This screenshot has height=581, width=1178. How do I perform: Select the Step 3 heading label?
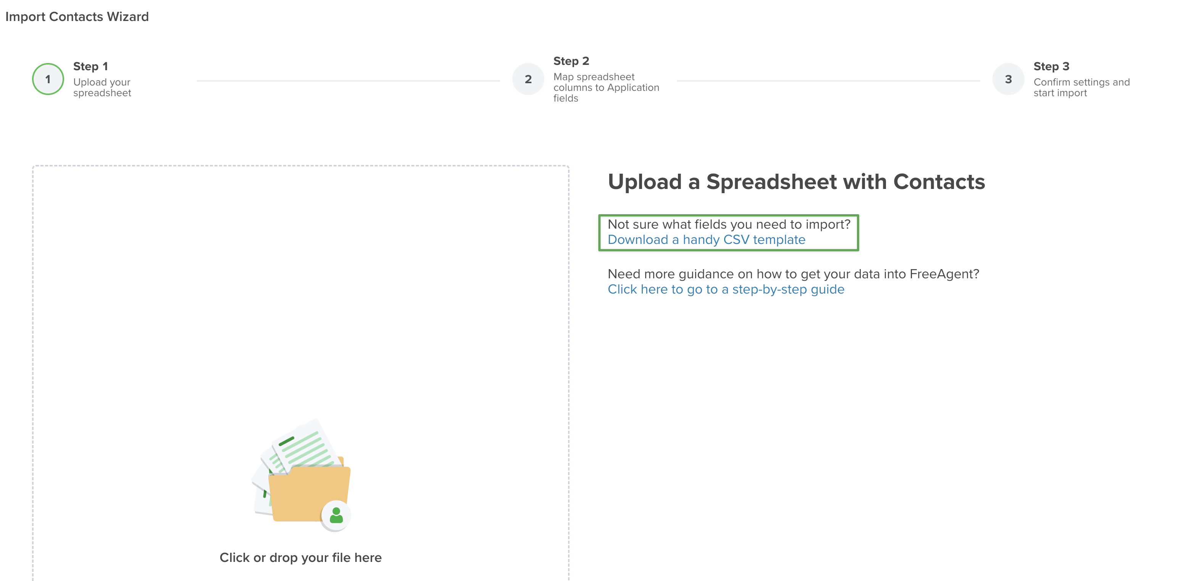tap(1051, 66)
